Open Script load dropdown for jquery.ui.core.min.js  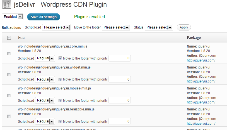tap(45, 58)
